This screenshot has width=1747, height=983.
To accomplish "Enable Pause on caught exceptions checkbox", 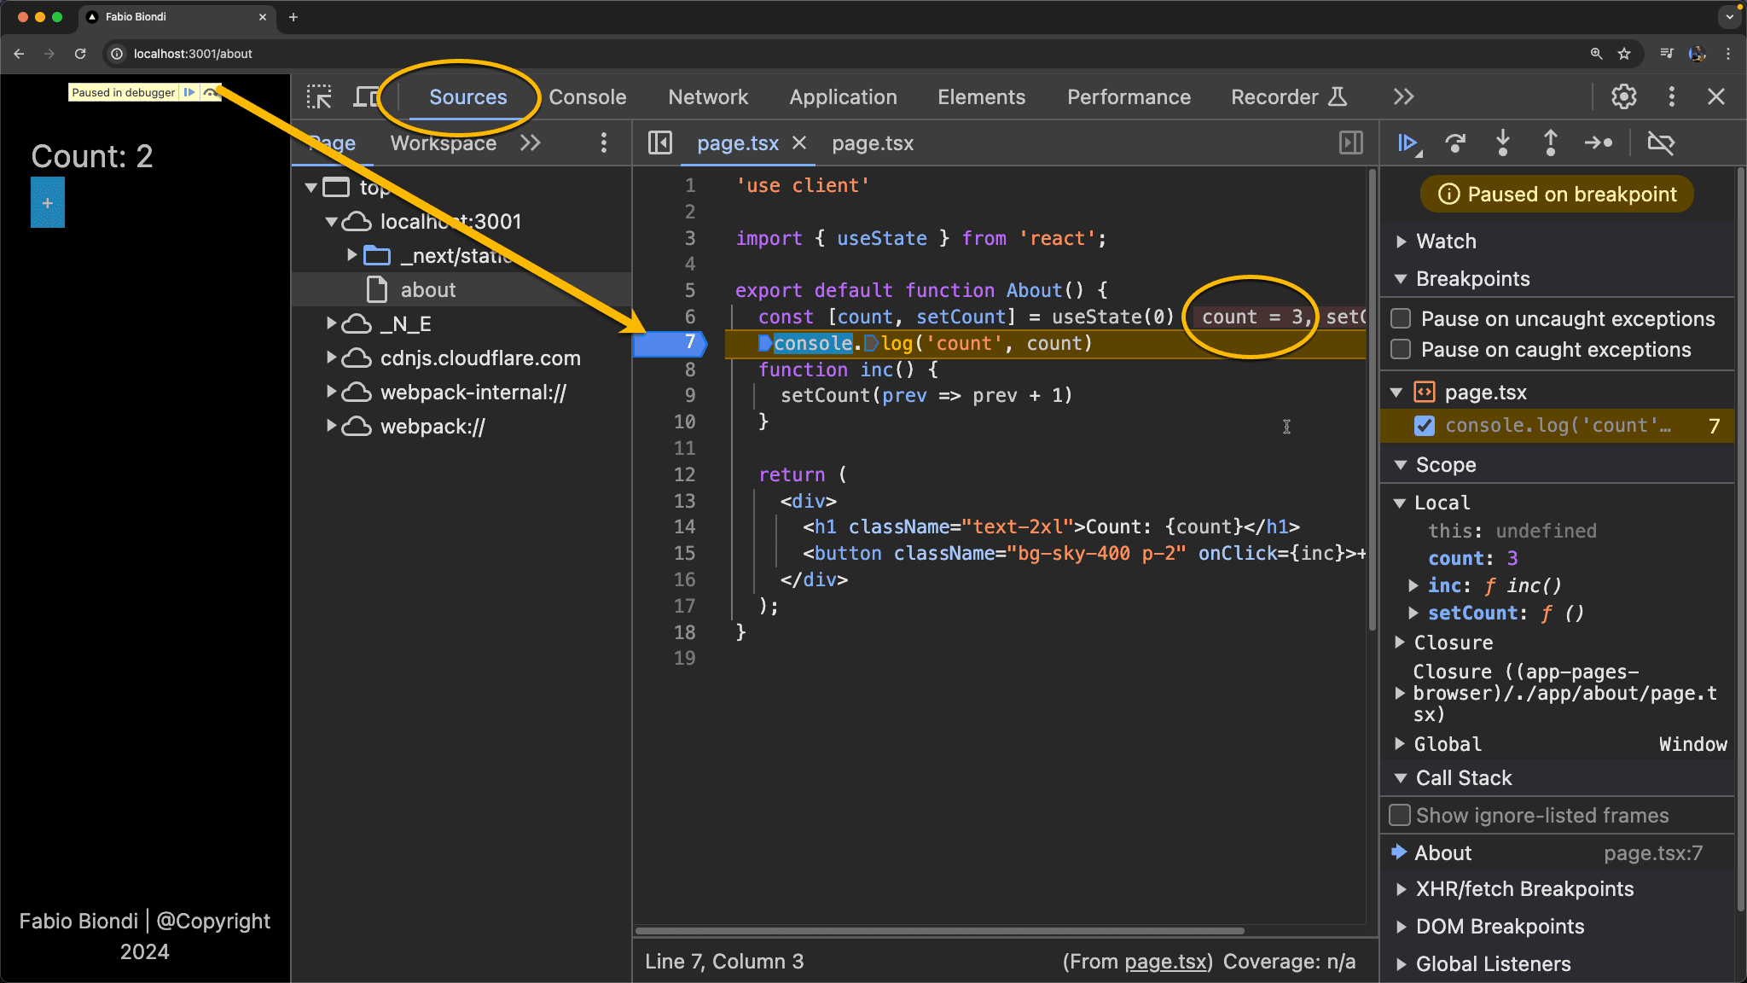I will tap(1400, 349).
